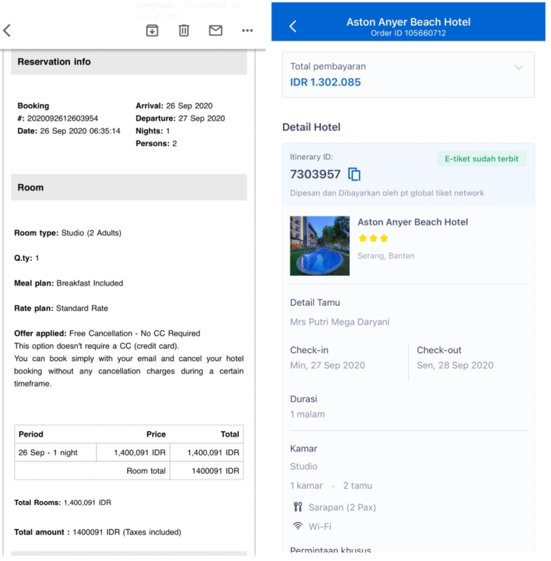Select Total Rooms: 1,400,091 IDR line
Image resolution: width=551 pixels, height=561 pixels.
62,502
